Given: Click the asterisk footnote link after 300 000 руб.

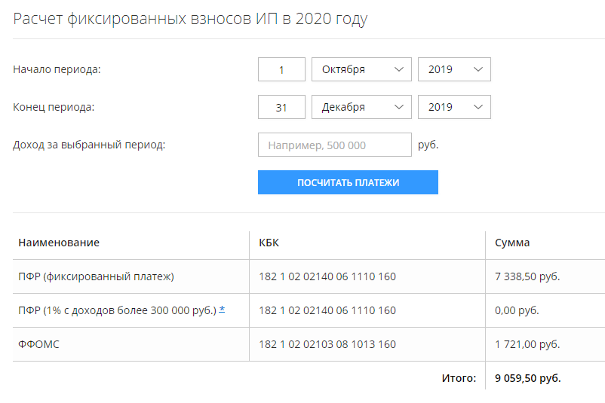Looking at the screenshot, I should point(222,310).
